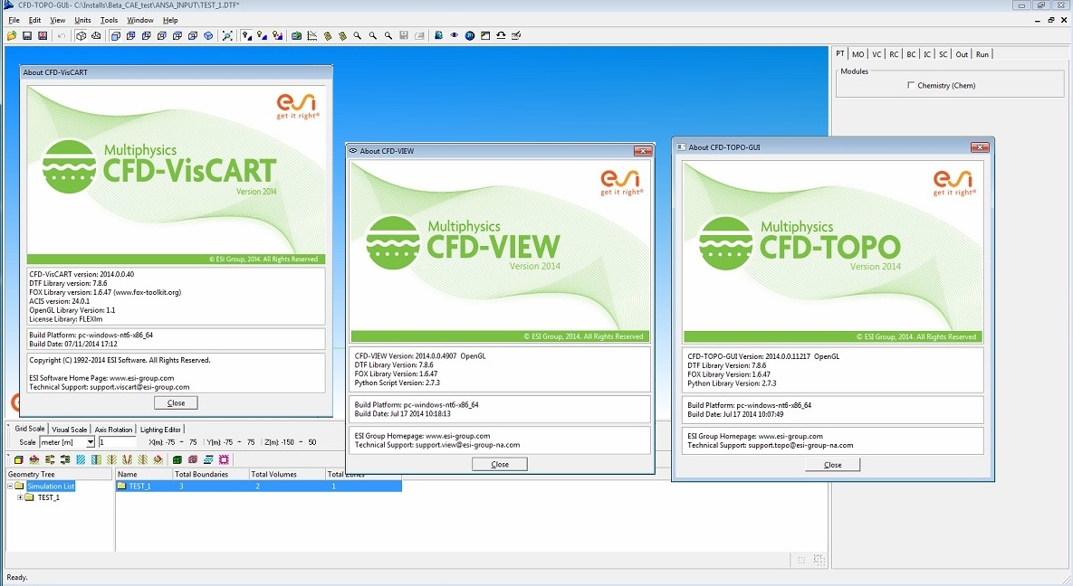The width and height of the screenshot is (1073, 586).
Task: Click the last magnifying glass zoom icon
Action: (x=388, y=35)
